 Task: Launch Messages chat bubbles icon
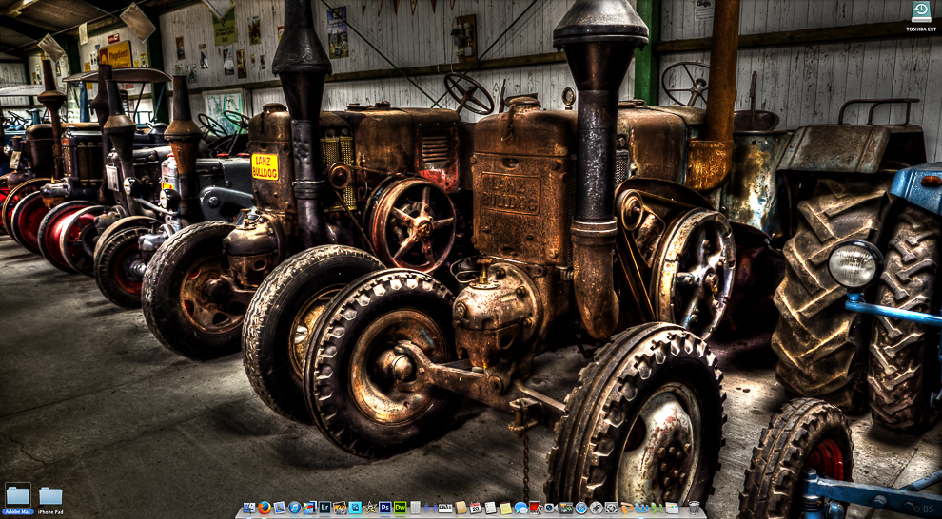[x=520, y=508]
